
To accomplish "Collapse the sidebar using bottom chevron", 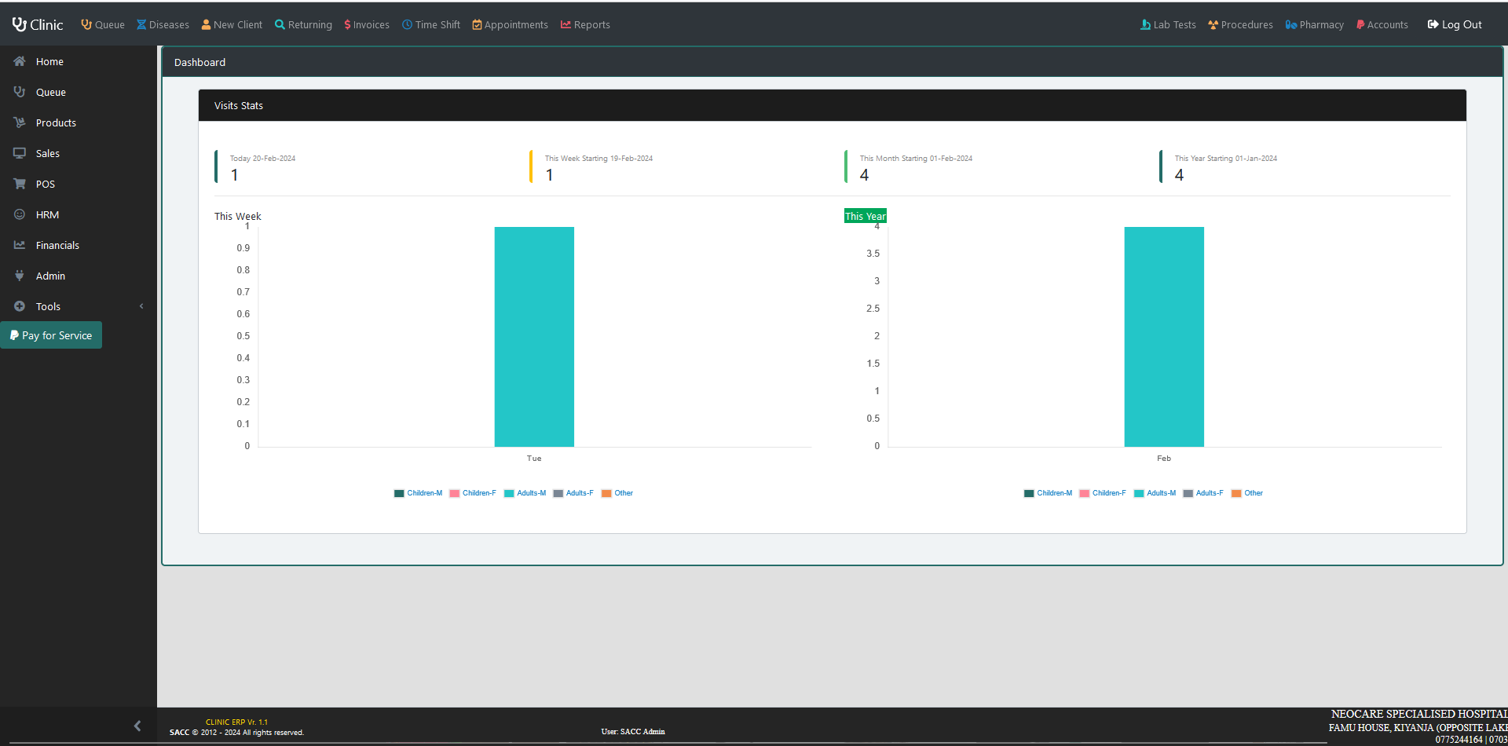I will point(137,726).
